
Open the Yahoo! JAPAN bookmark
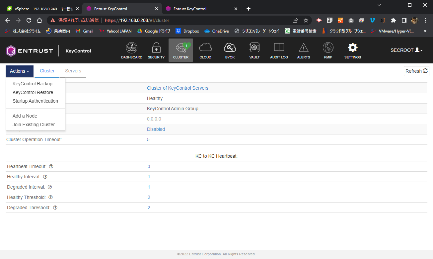click(115, 31)
